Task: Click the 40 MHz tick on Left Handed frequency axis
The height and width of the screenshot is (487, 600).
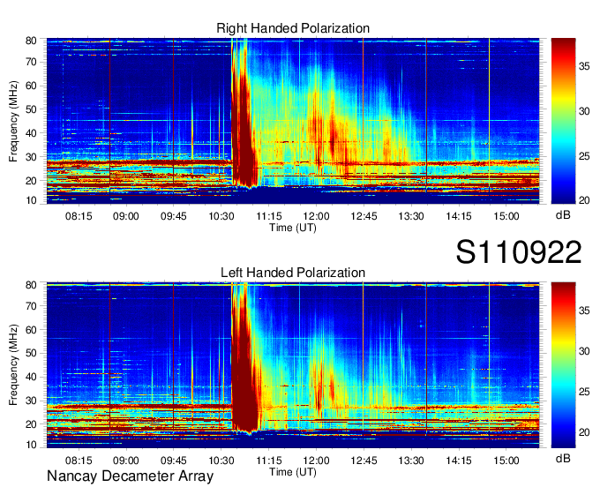Action: [x=31, y=377]
